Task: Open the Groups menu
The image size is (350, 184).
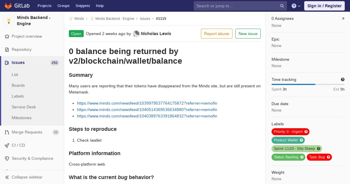Action: coord(64,6)
